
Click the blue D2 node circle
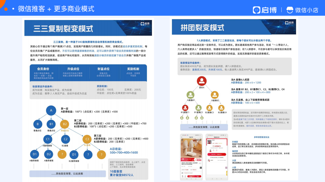click(x=49, y=154)
